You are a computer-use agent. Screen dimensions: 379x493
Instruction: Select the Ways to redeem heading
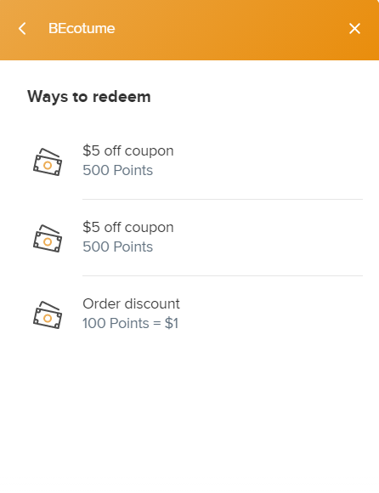[89, 97]
